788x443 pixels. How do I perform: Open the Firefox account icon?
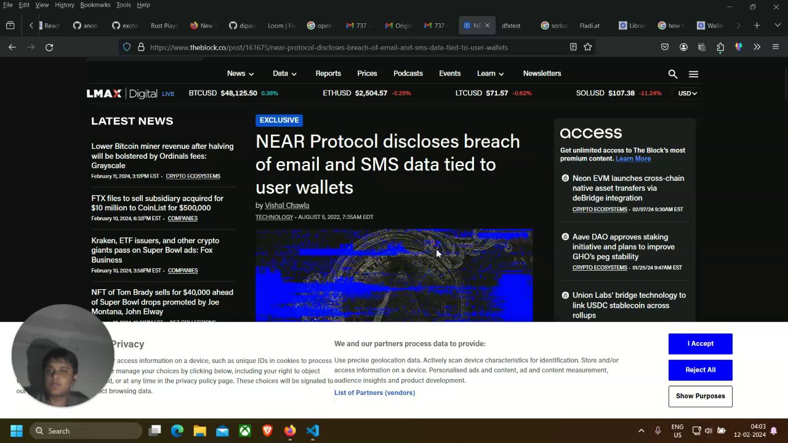(x=683, y=47)
